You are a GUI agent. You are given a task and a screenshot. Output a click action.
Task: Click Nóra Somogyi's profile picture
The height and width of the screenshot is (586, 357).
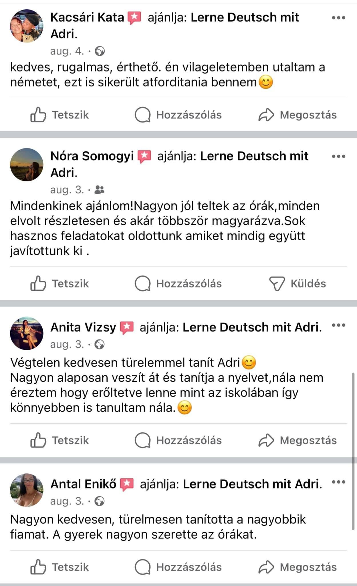click(x=27, y=165)
